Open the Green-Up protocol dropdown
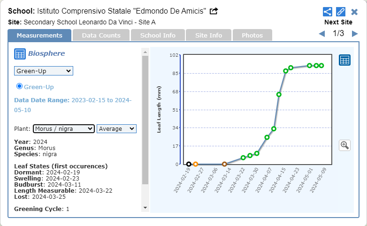The width and height of the screenshot is (367, 226). pyautogui.click(x=43, y=71)
